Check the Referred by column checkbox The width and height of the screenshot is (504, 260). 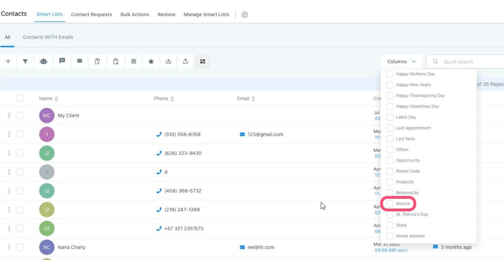point(389,193)
